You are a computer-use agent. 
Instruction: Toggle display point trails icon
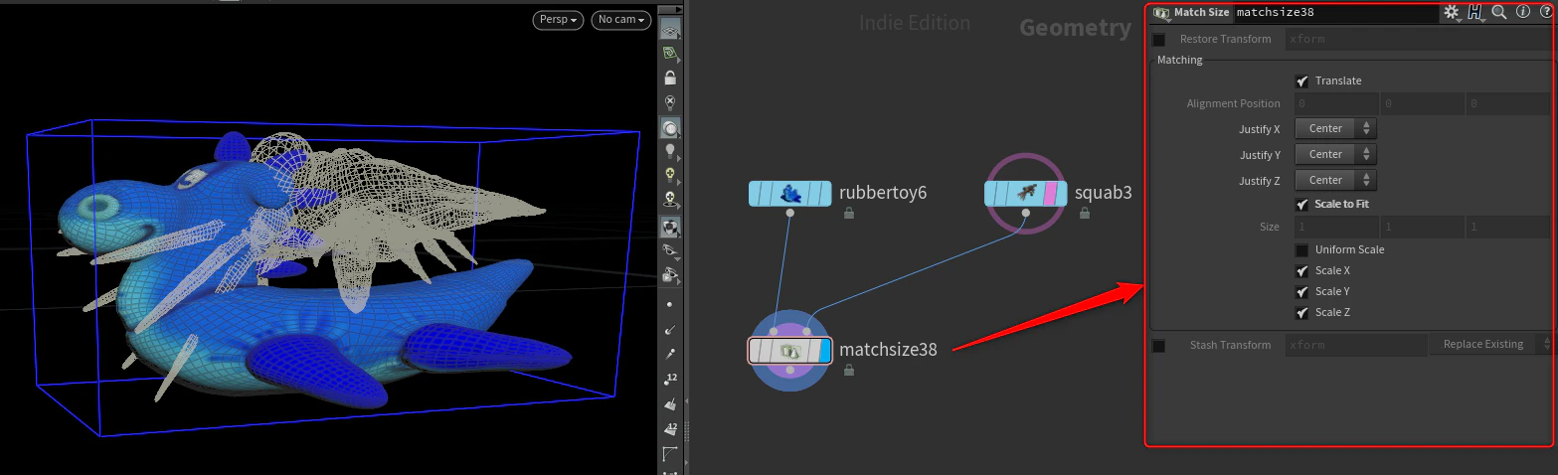click(x=669, y=354)
